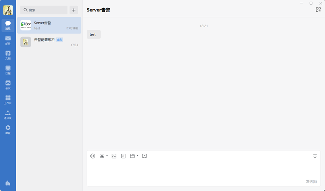Click the quick message bubble icon
This screenshot has width=325, height=191.
pos(145,156)
